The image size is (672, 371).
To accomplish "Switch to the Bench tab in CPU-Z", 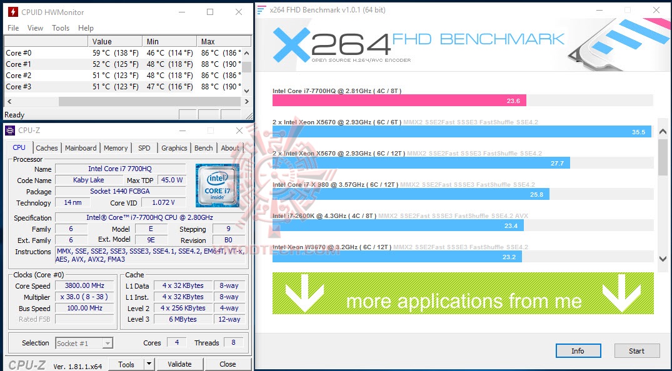I will [204, 148].
